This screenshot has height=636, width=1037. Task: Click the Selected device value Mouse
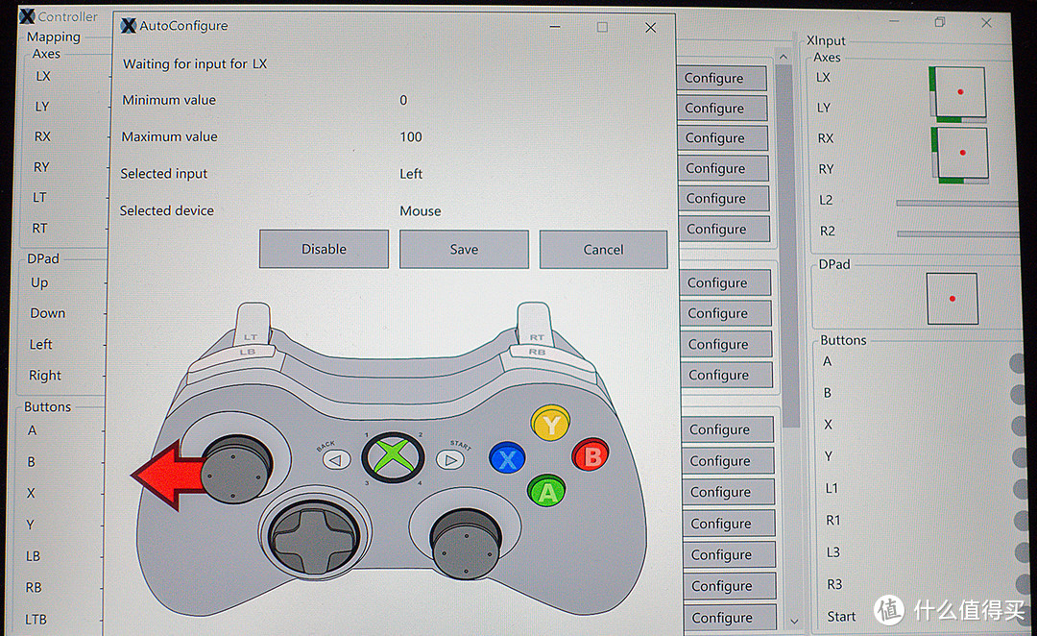pos(420,211)
